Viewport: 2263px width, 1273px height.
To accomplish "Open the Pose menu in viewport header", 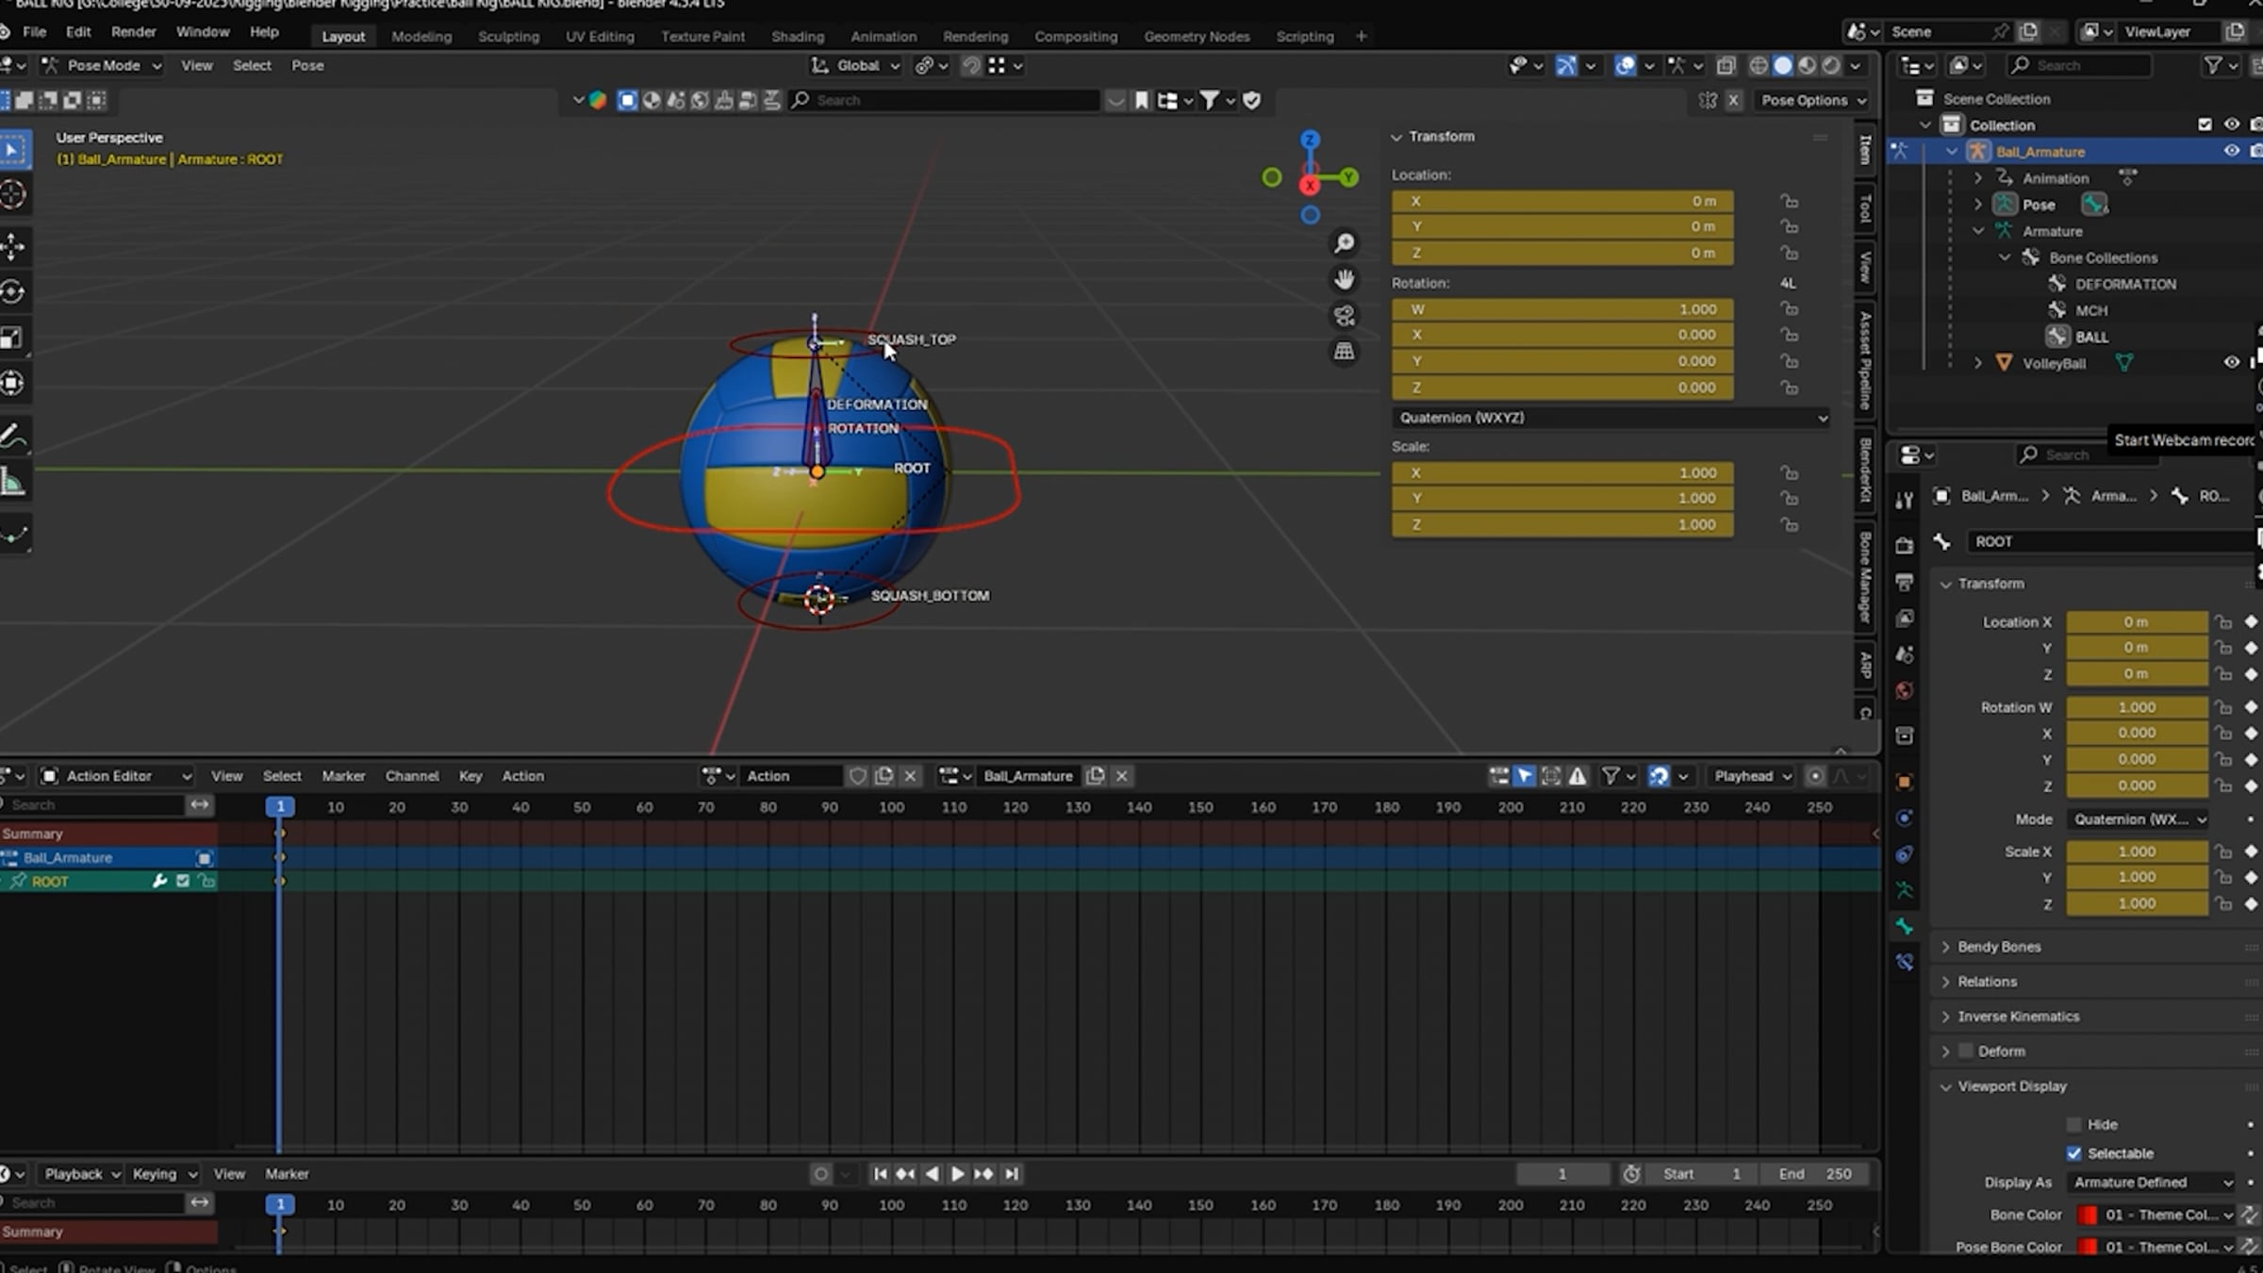I will 307,65.
